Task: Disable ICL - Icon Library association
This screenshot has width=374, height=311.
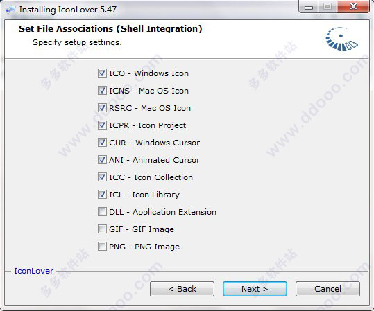Action: (102, 195)
